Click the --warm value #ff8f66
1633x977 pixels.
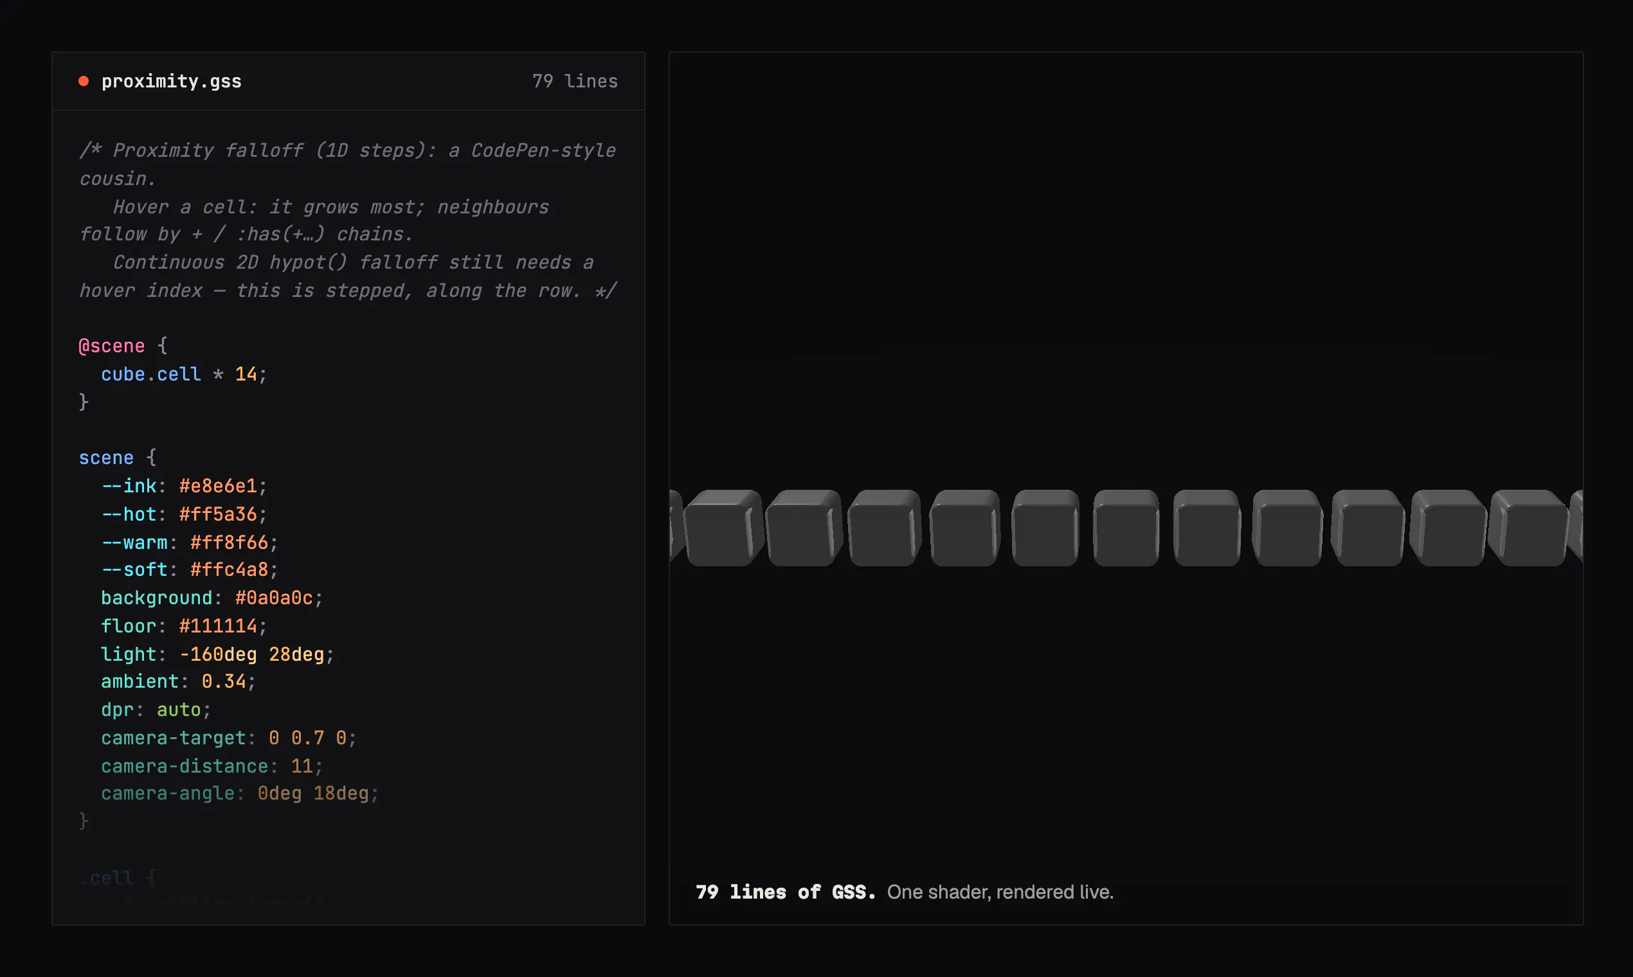click(x=229, y=542)
